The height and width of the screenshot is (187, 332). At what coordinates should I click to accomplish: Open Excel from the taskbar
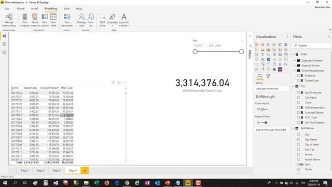pos(96,183)
